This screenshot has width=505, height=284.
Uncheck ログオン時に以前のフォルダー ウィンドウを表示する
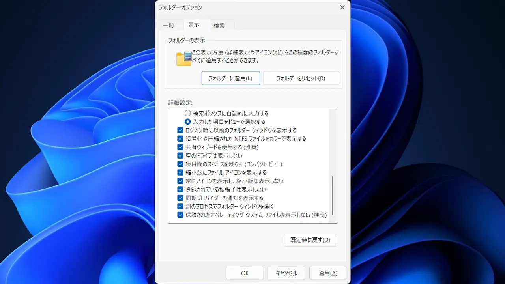click(180, 130)
